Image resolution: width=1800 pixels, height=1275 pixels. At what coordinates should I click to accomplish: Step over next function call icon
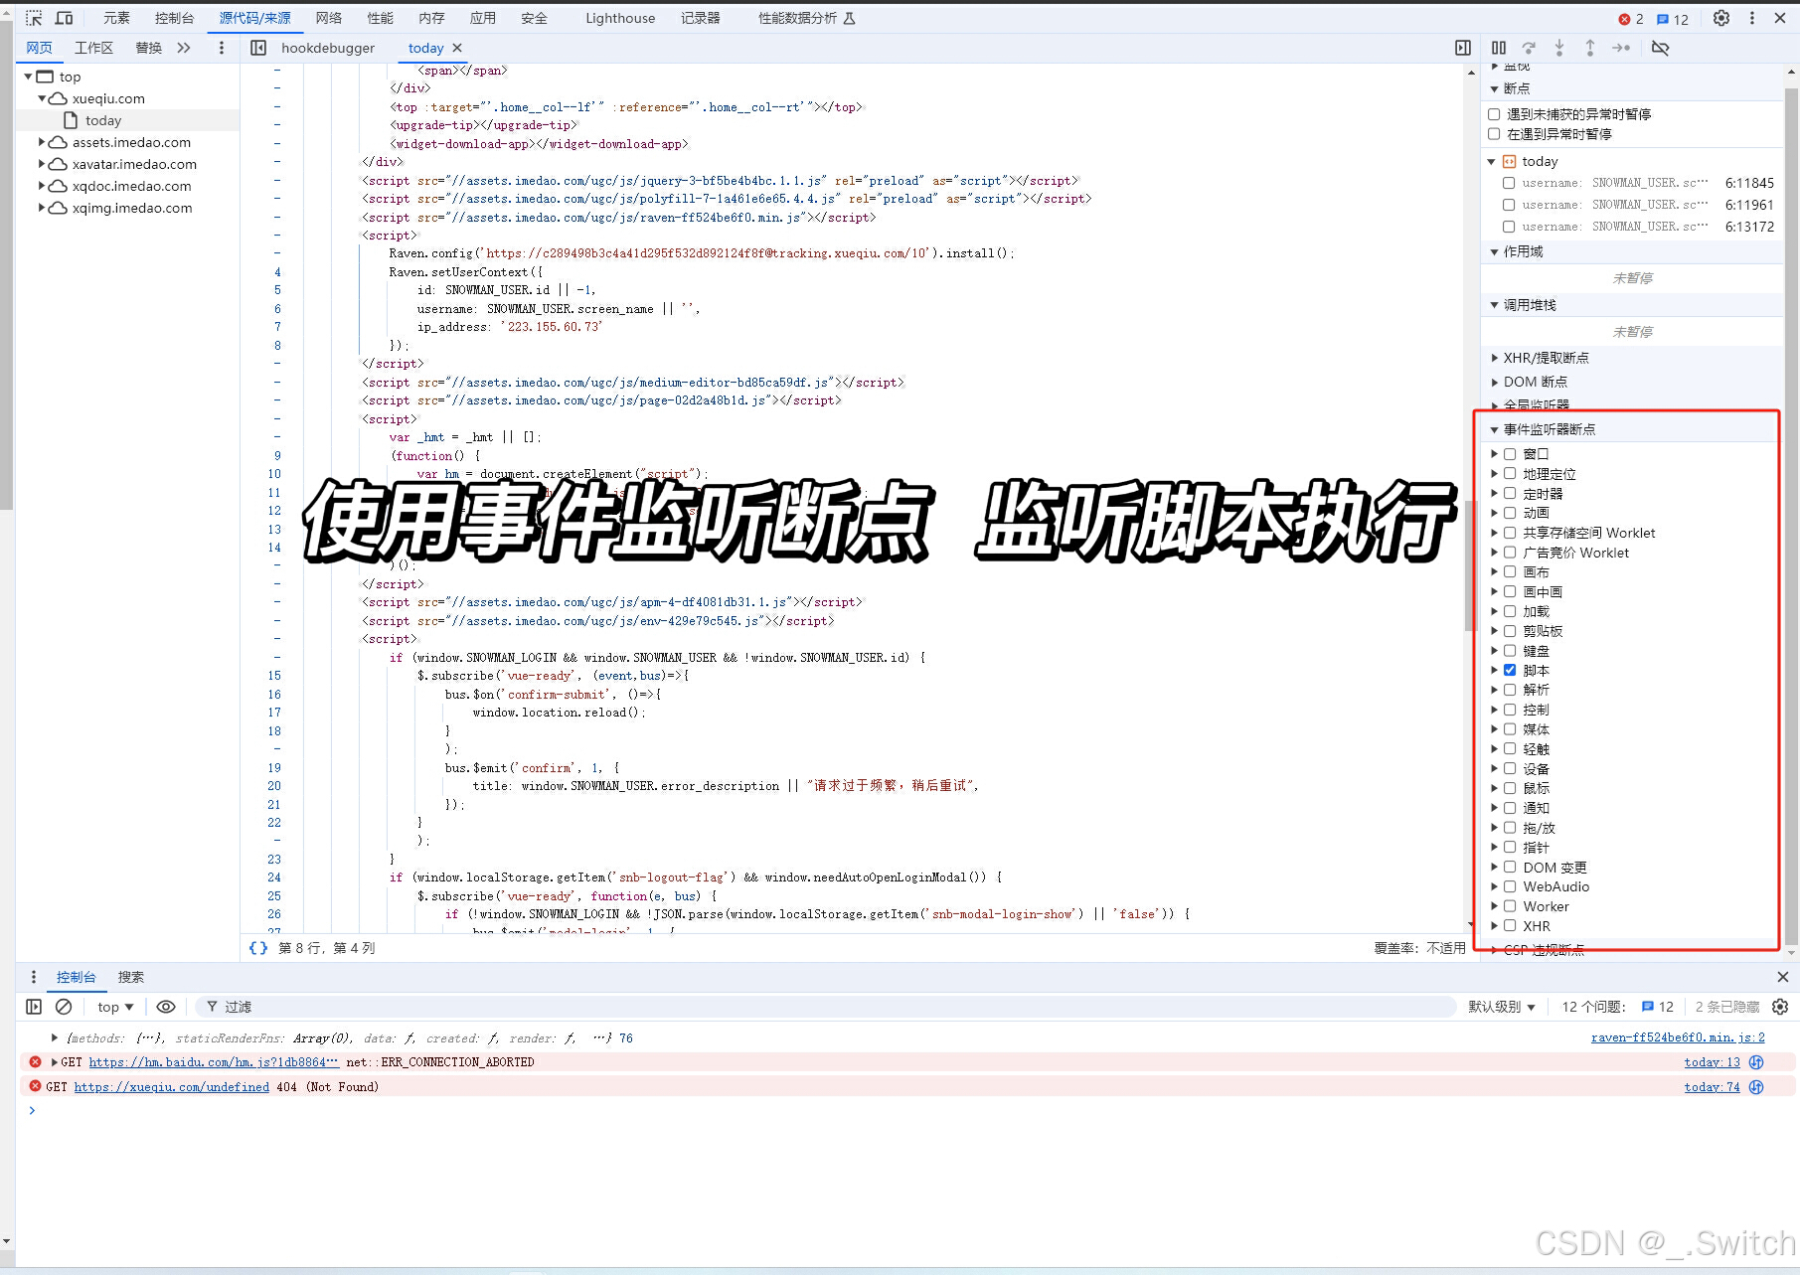click(x=1529, y=48)
